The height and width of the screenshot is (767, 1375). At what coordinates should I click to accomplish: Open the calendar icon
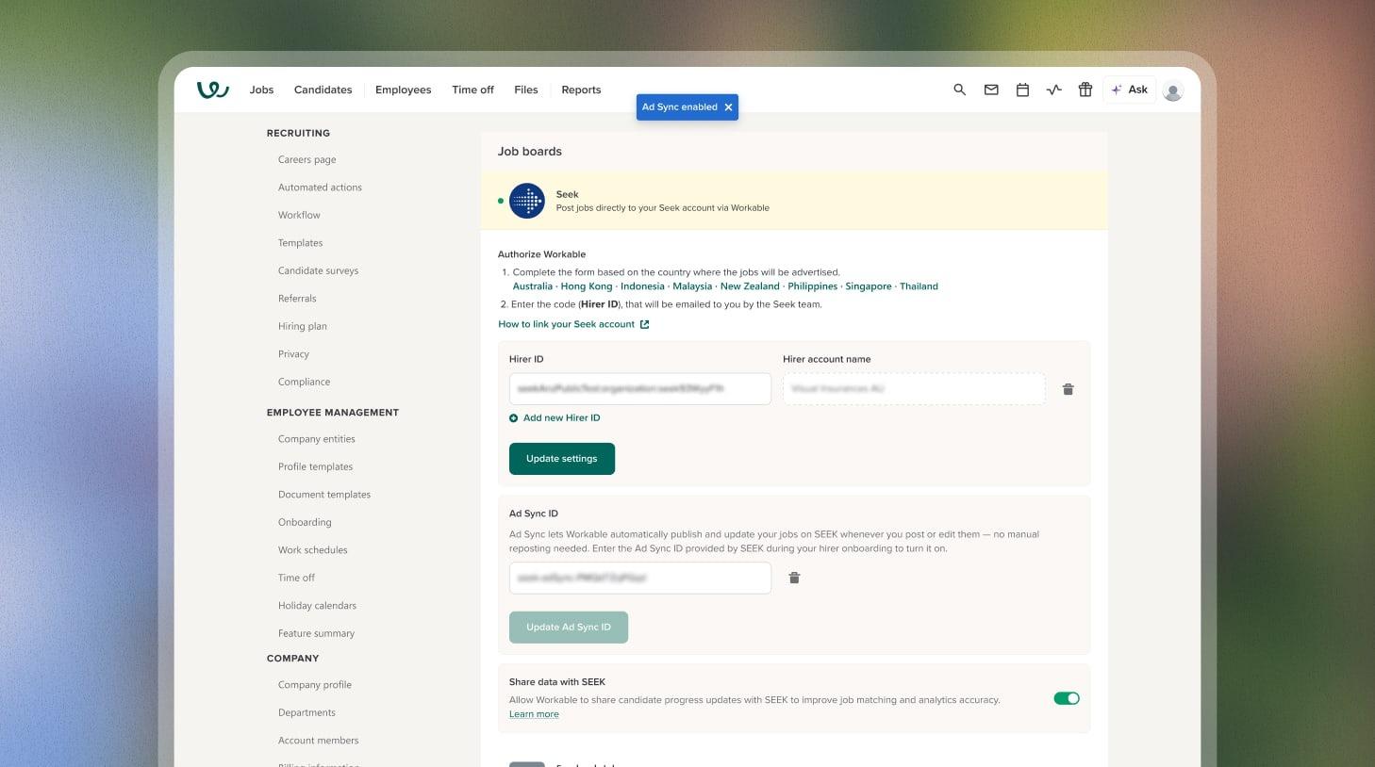click(x=1022, y=90)
